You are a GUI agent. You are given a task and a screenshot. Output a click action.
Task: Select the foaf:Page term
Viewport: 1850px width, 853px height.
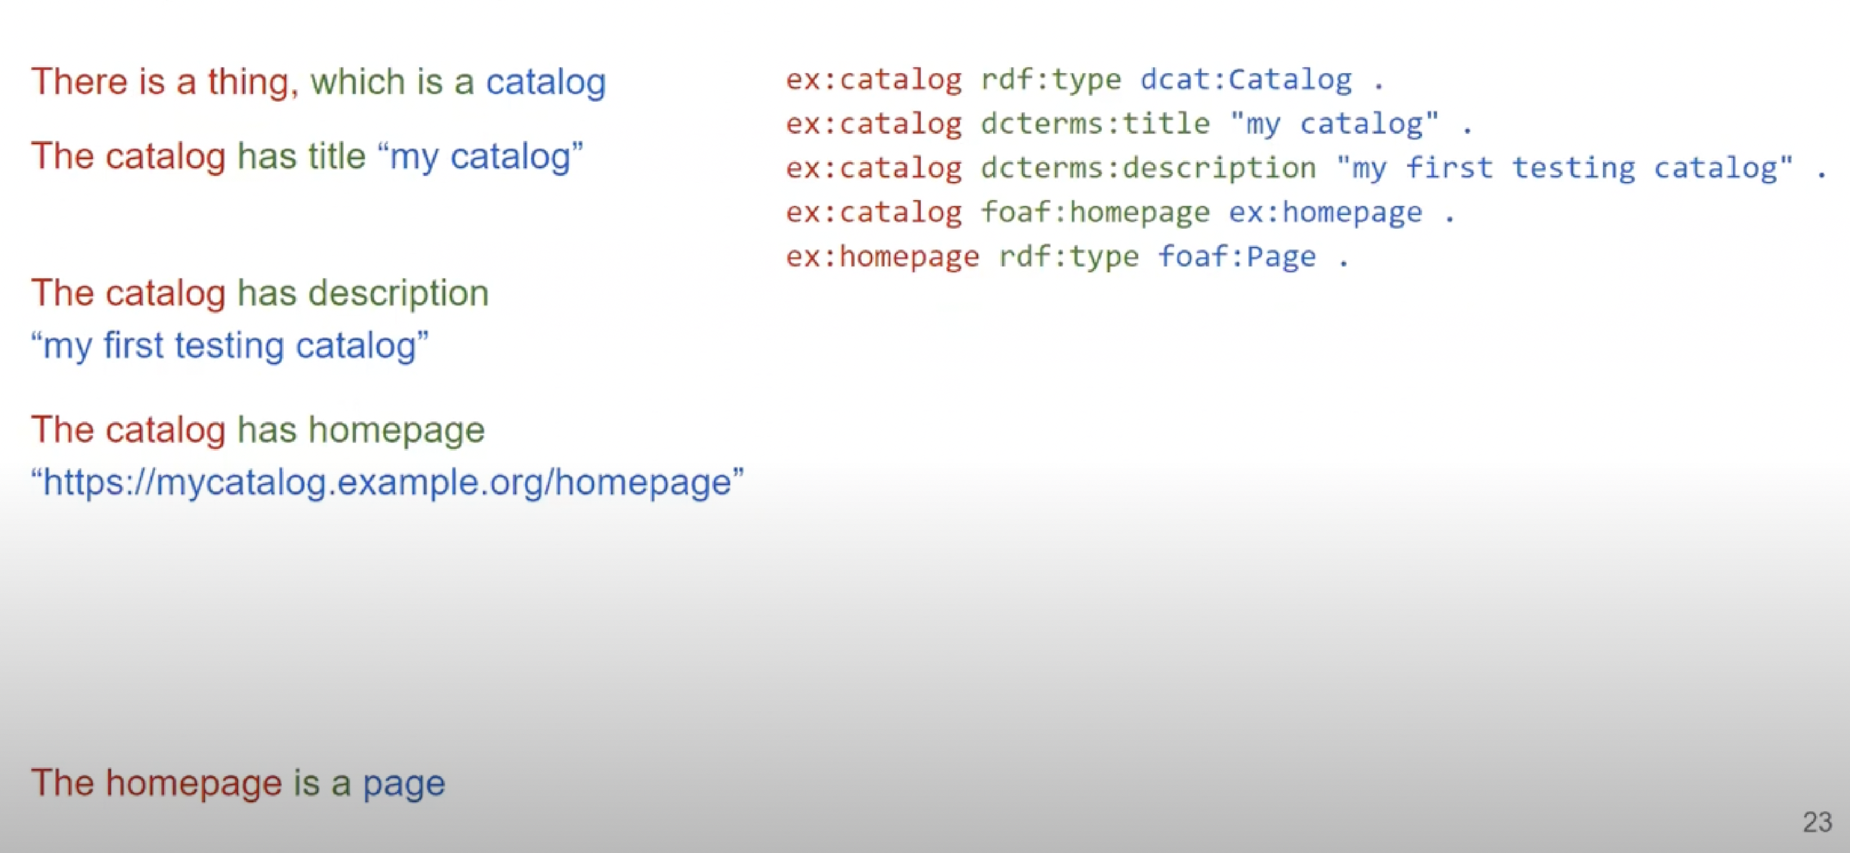click(1237, 257)
